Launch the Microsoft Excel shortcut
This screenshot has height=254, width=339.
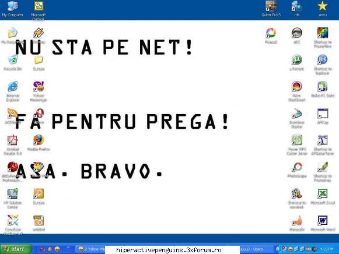(323, 196)
